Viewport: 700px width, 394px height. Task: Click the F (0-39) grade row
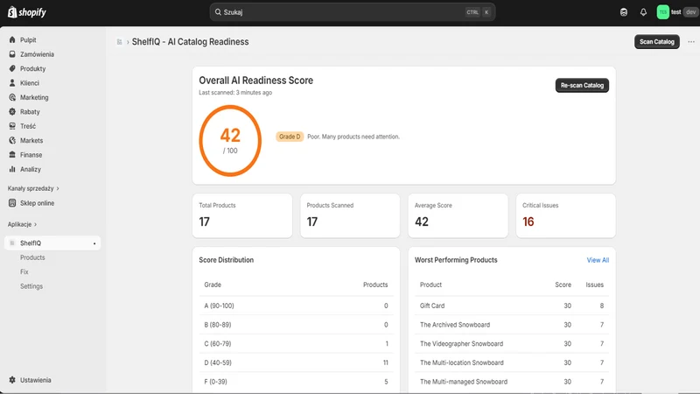coord(296,382)
